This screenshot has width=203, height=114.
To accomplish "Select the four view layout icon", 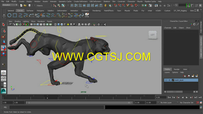I will click(x=4, y=79).
